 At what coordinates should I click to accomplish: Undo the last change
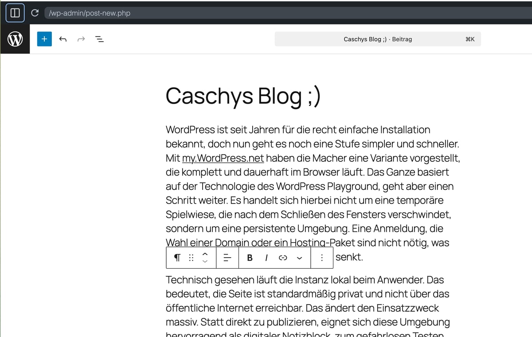pyautogui.click(x=63, y=39)
